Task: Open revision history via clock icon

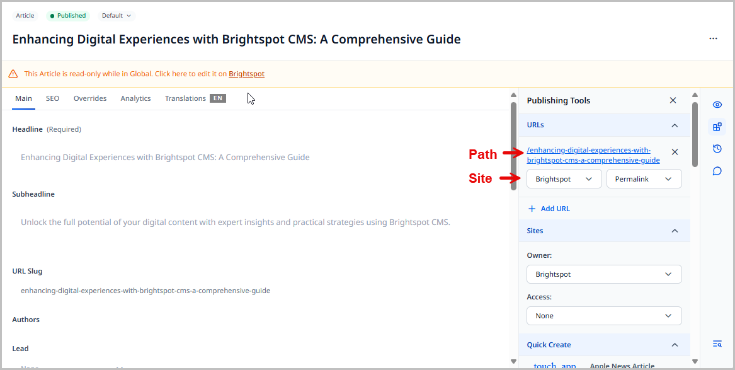Action: (x=717, y=148)
